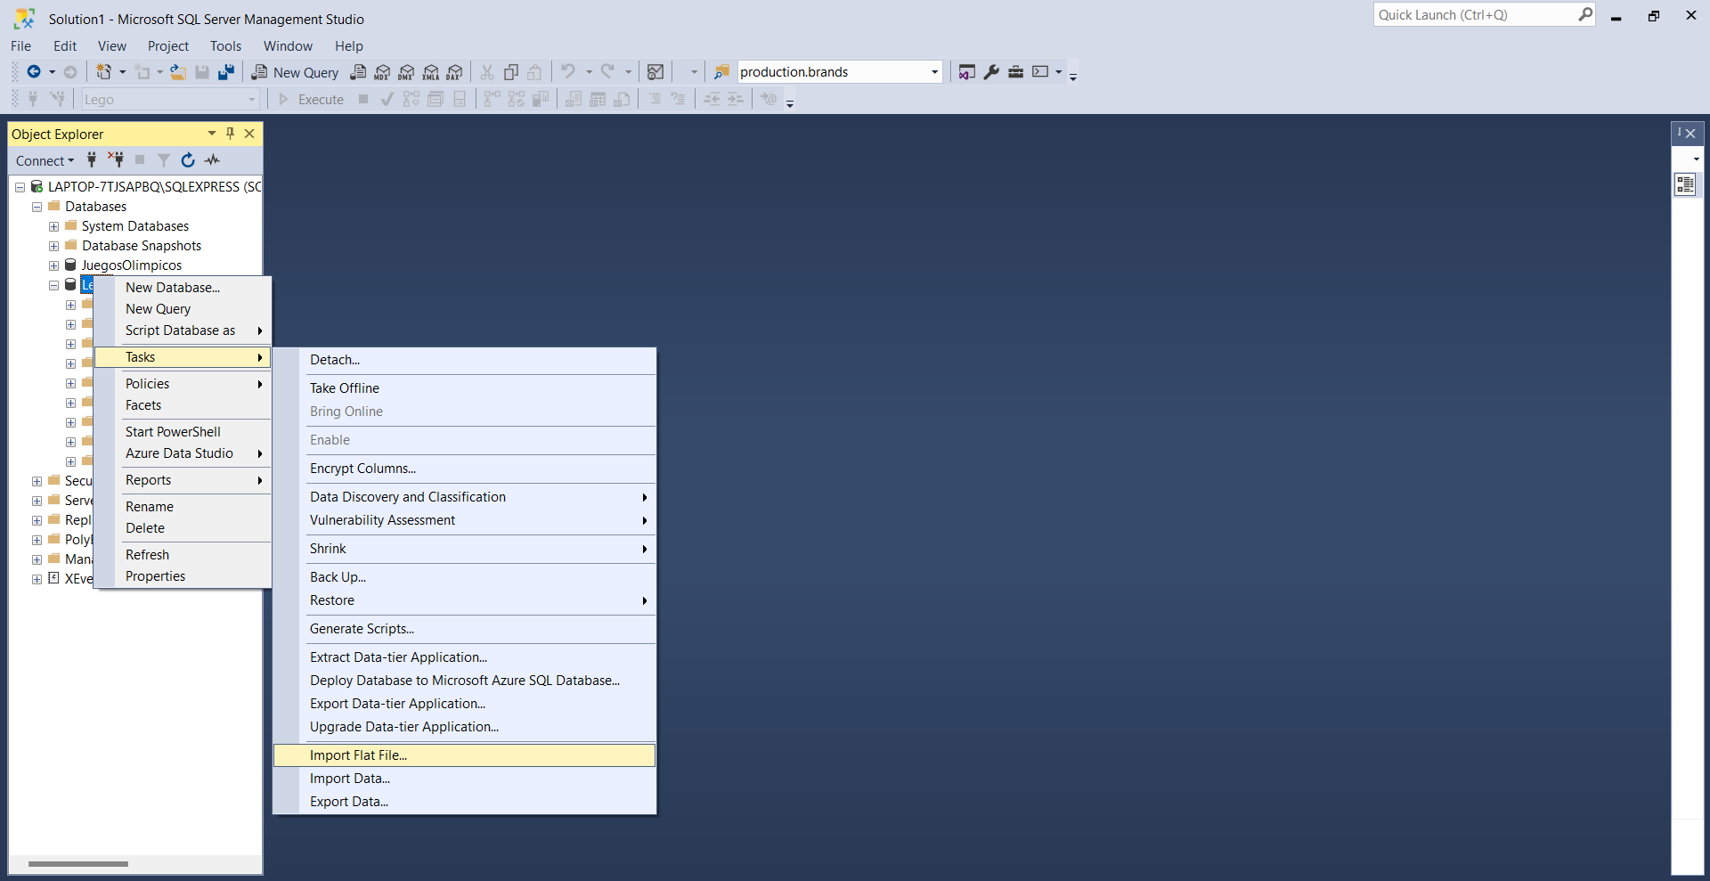This screenshot has width=1710, height=881.
Task: Expand the JuegosOlimpicos database node
Action: [x=53, y=265]
